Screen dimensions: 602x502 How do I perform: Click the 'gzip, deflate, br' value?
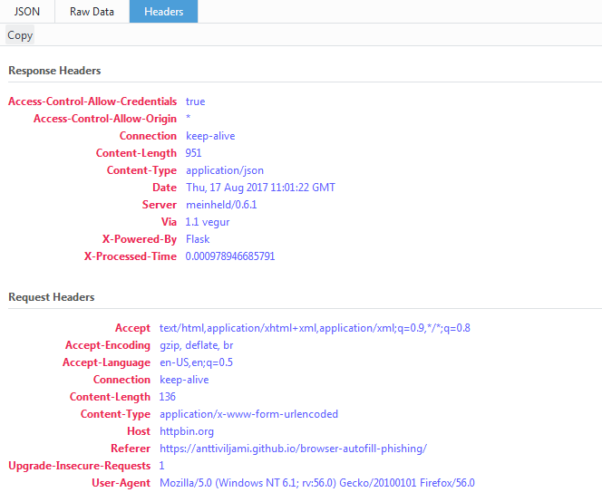pos(197,345)
